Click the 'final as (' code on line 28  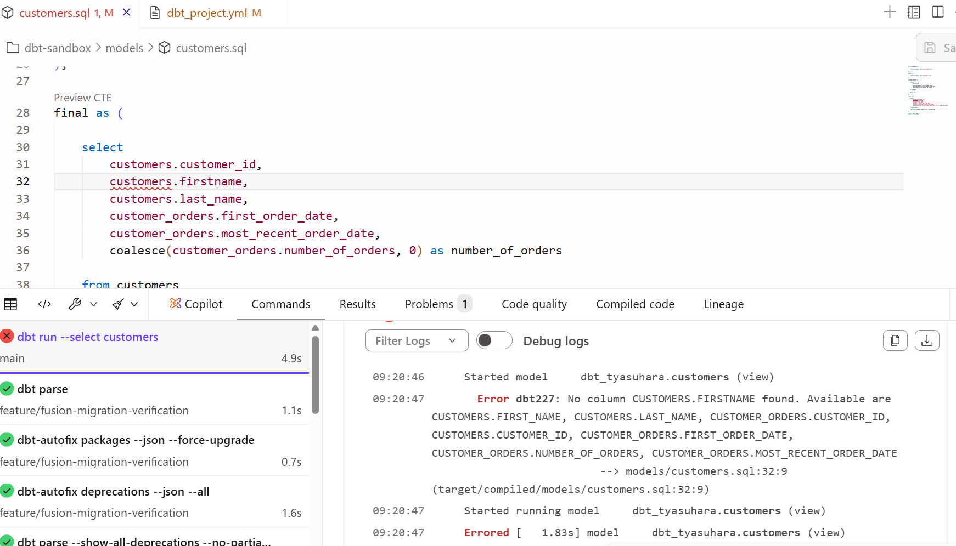88,113
